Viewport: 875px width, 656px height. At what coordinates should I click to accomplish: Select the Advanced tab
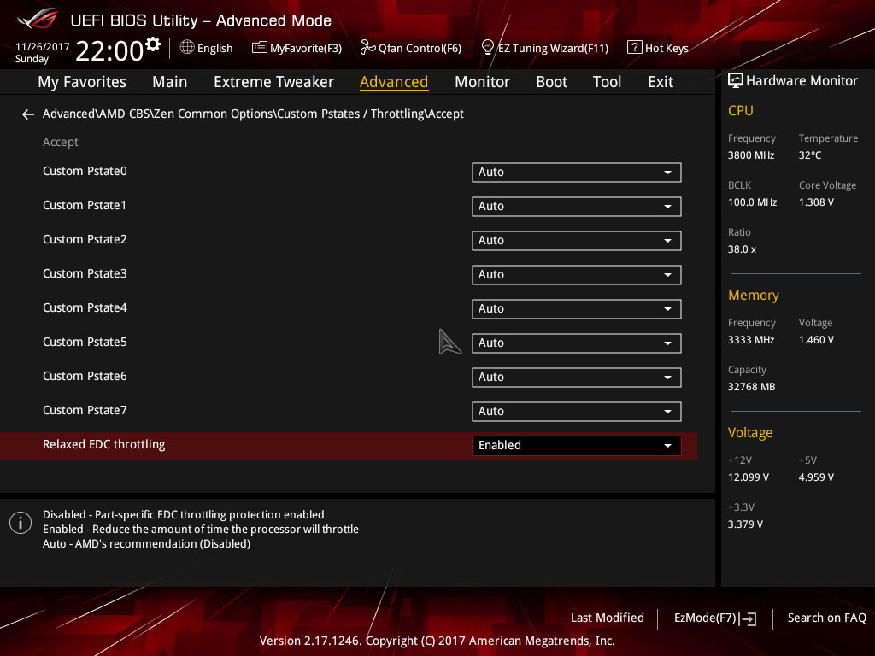pyautogui.click(x=394, y=82)
